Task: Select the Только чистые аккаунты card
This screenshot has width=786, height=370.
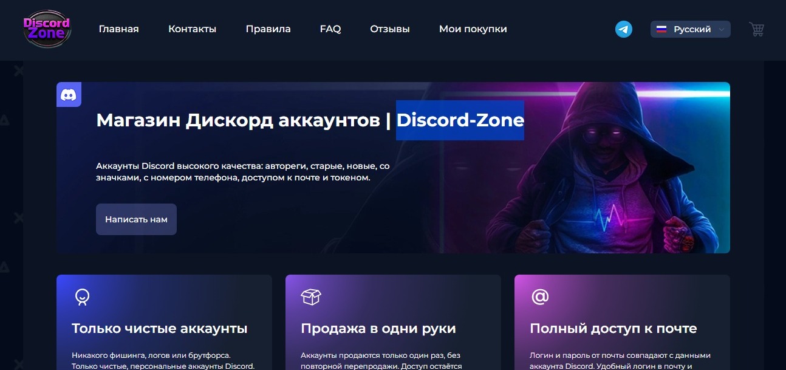Action: click(164, 322)
